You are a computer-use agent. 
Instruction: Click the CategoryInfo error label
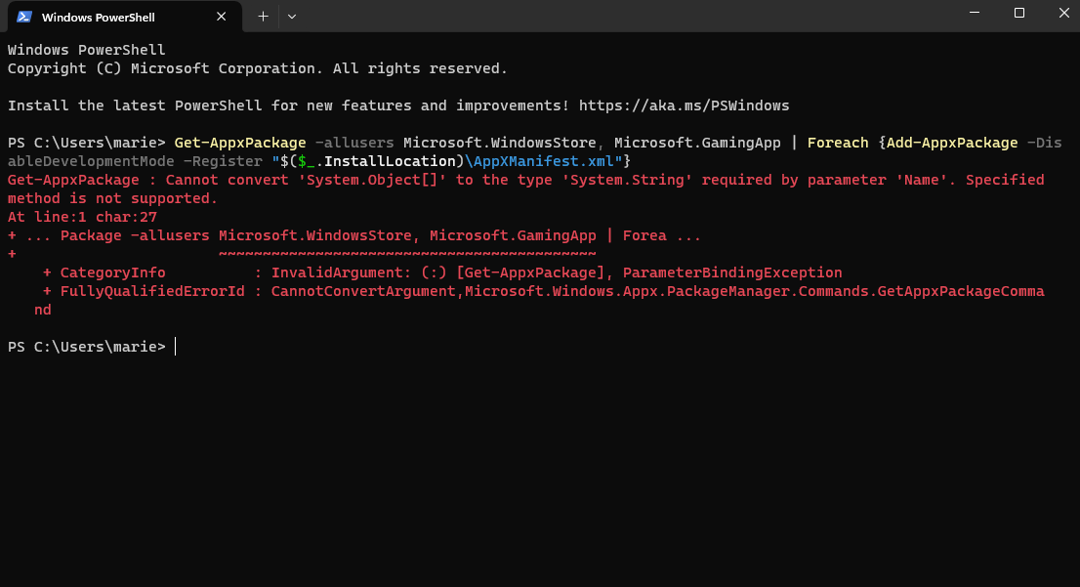pos(112,273)
